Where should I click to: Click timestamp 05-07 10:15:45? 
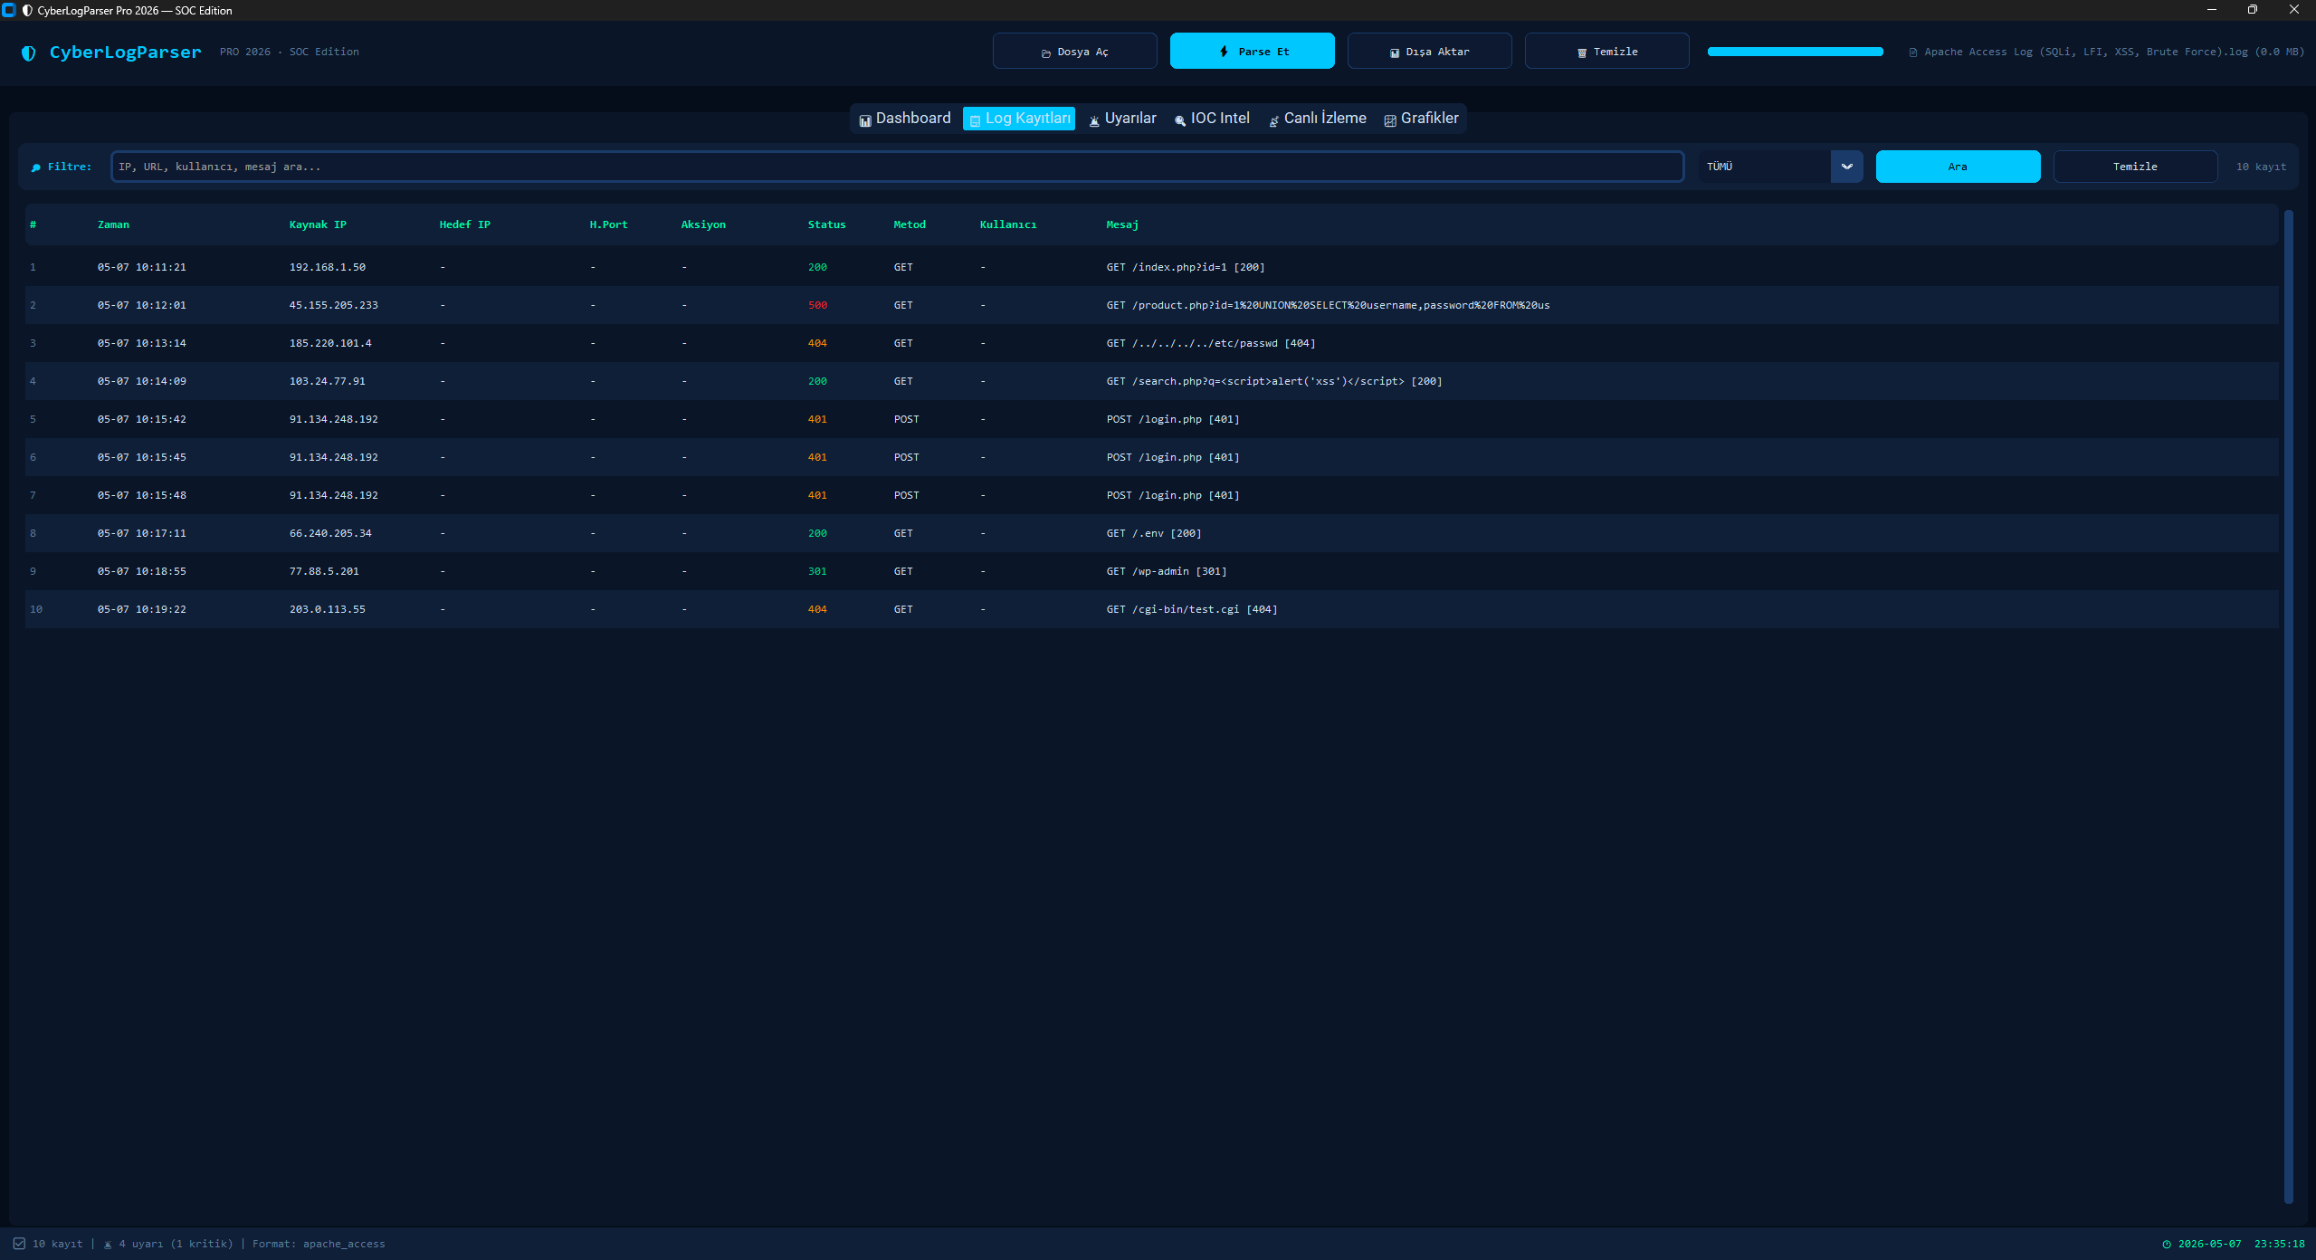coord(142,457)
